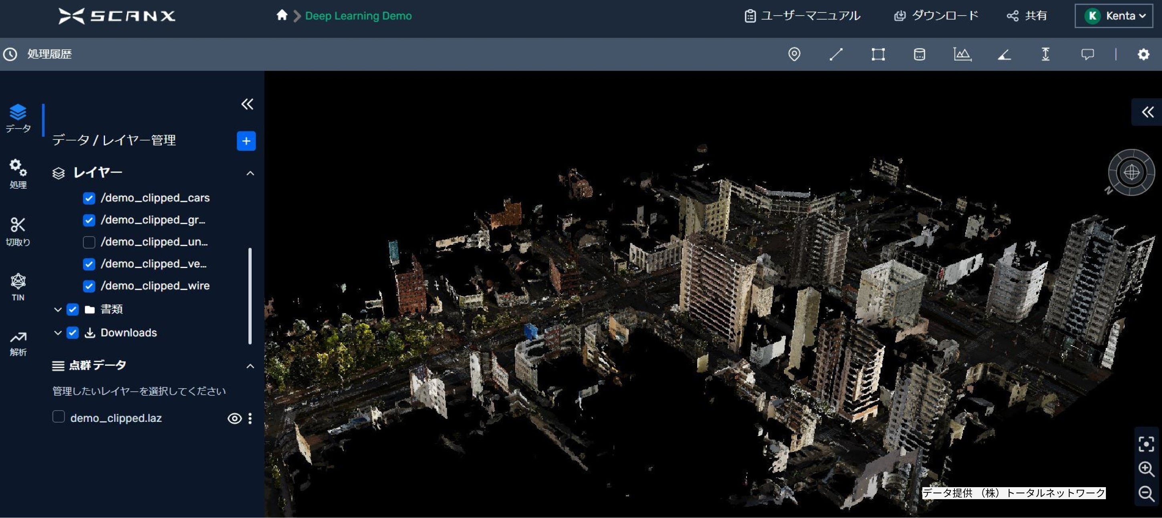Open the 切取り sidebar tab

pos(18,231)
